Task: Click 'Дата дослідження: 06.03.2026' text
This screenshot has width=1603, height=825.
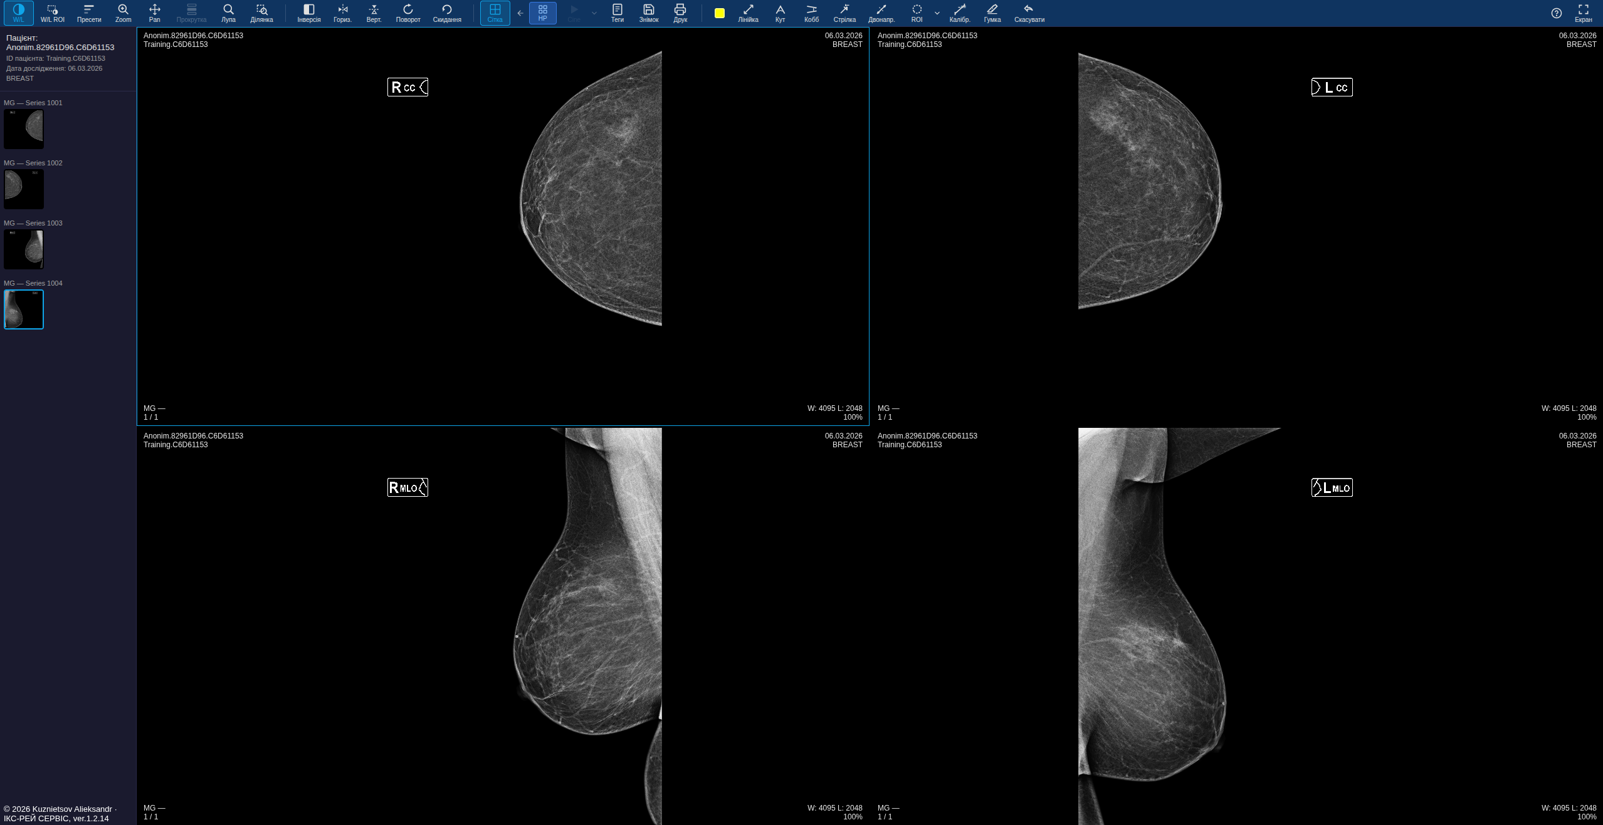Action: [55, 68]
